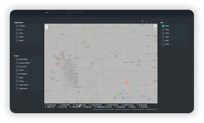Enter fullscreen mode with the expand icon
Image resolution: width=204 pixels, height=123 pixels.
155,22
